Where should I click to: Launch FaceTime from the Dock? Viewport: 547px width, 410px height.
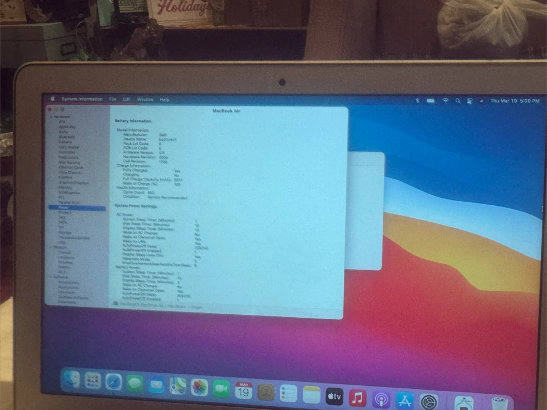pyautogui.click(x=221, y=389)
